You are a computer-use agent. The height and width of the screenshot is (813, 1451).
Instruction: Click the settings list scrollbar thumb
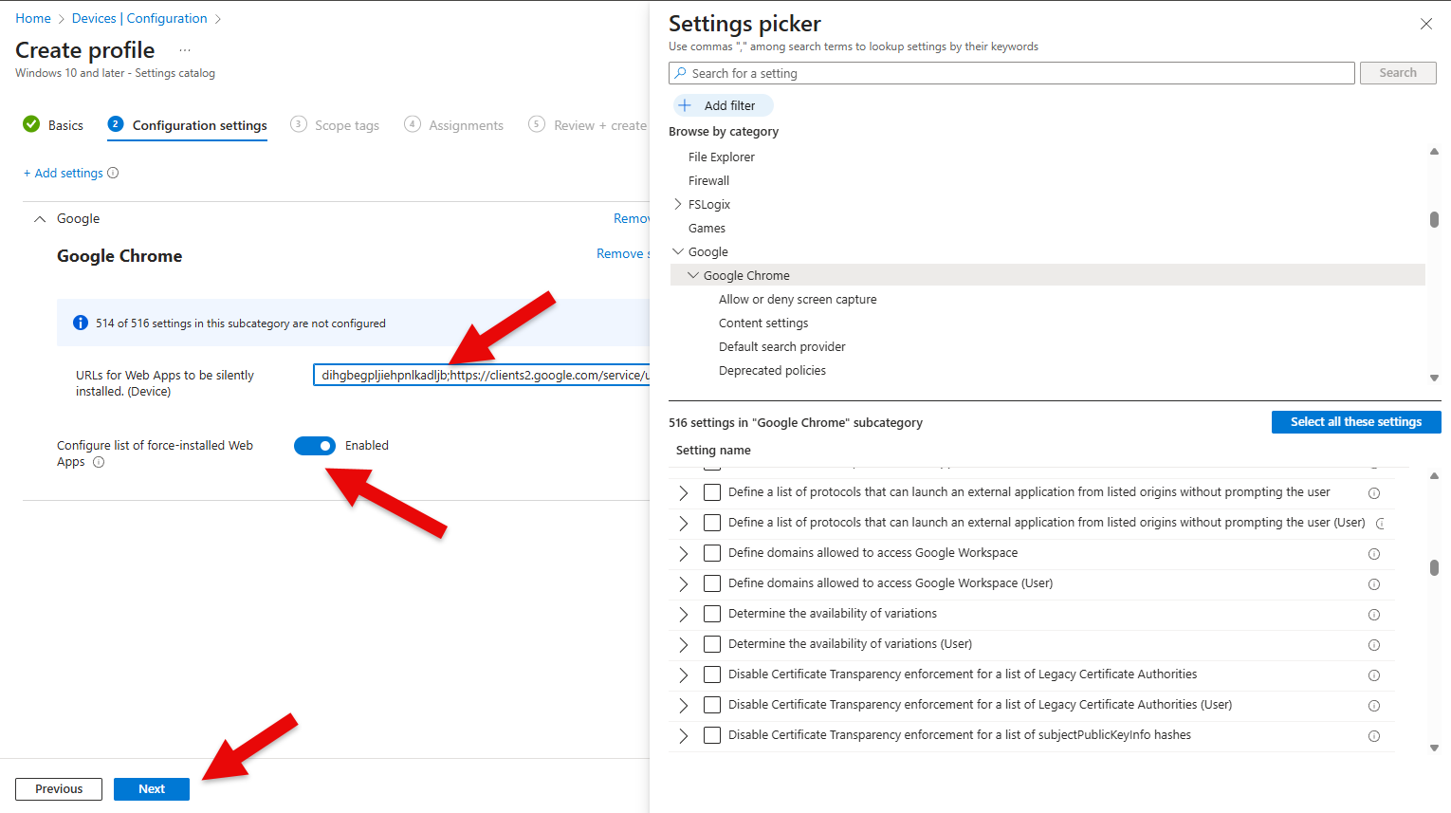click(x=1434, y=567)
